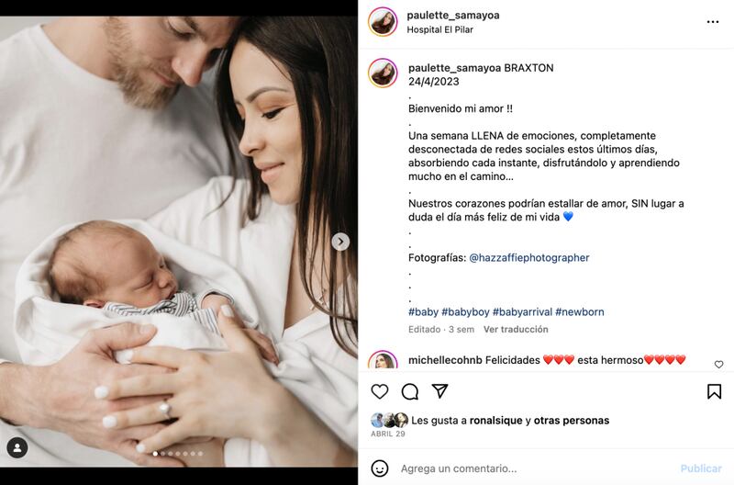Open the #newborn hashtag
Screen dimensions: 734x485
point(580,312)
